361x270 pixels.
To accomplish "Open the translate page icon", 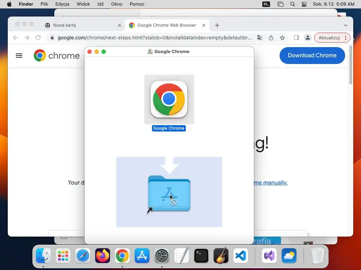I will (x=260, y=38).
